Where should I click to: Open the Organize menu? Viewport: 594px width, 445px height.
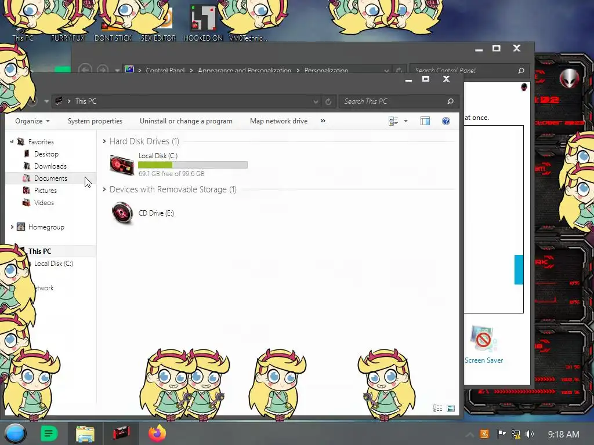tap(32, 121)
